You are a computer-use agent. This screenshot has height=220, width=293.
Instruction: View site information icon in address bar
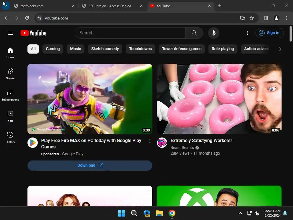pos(39,18)
